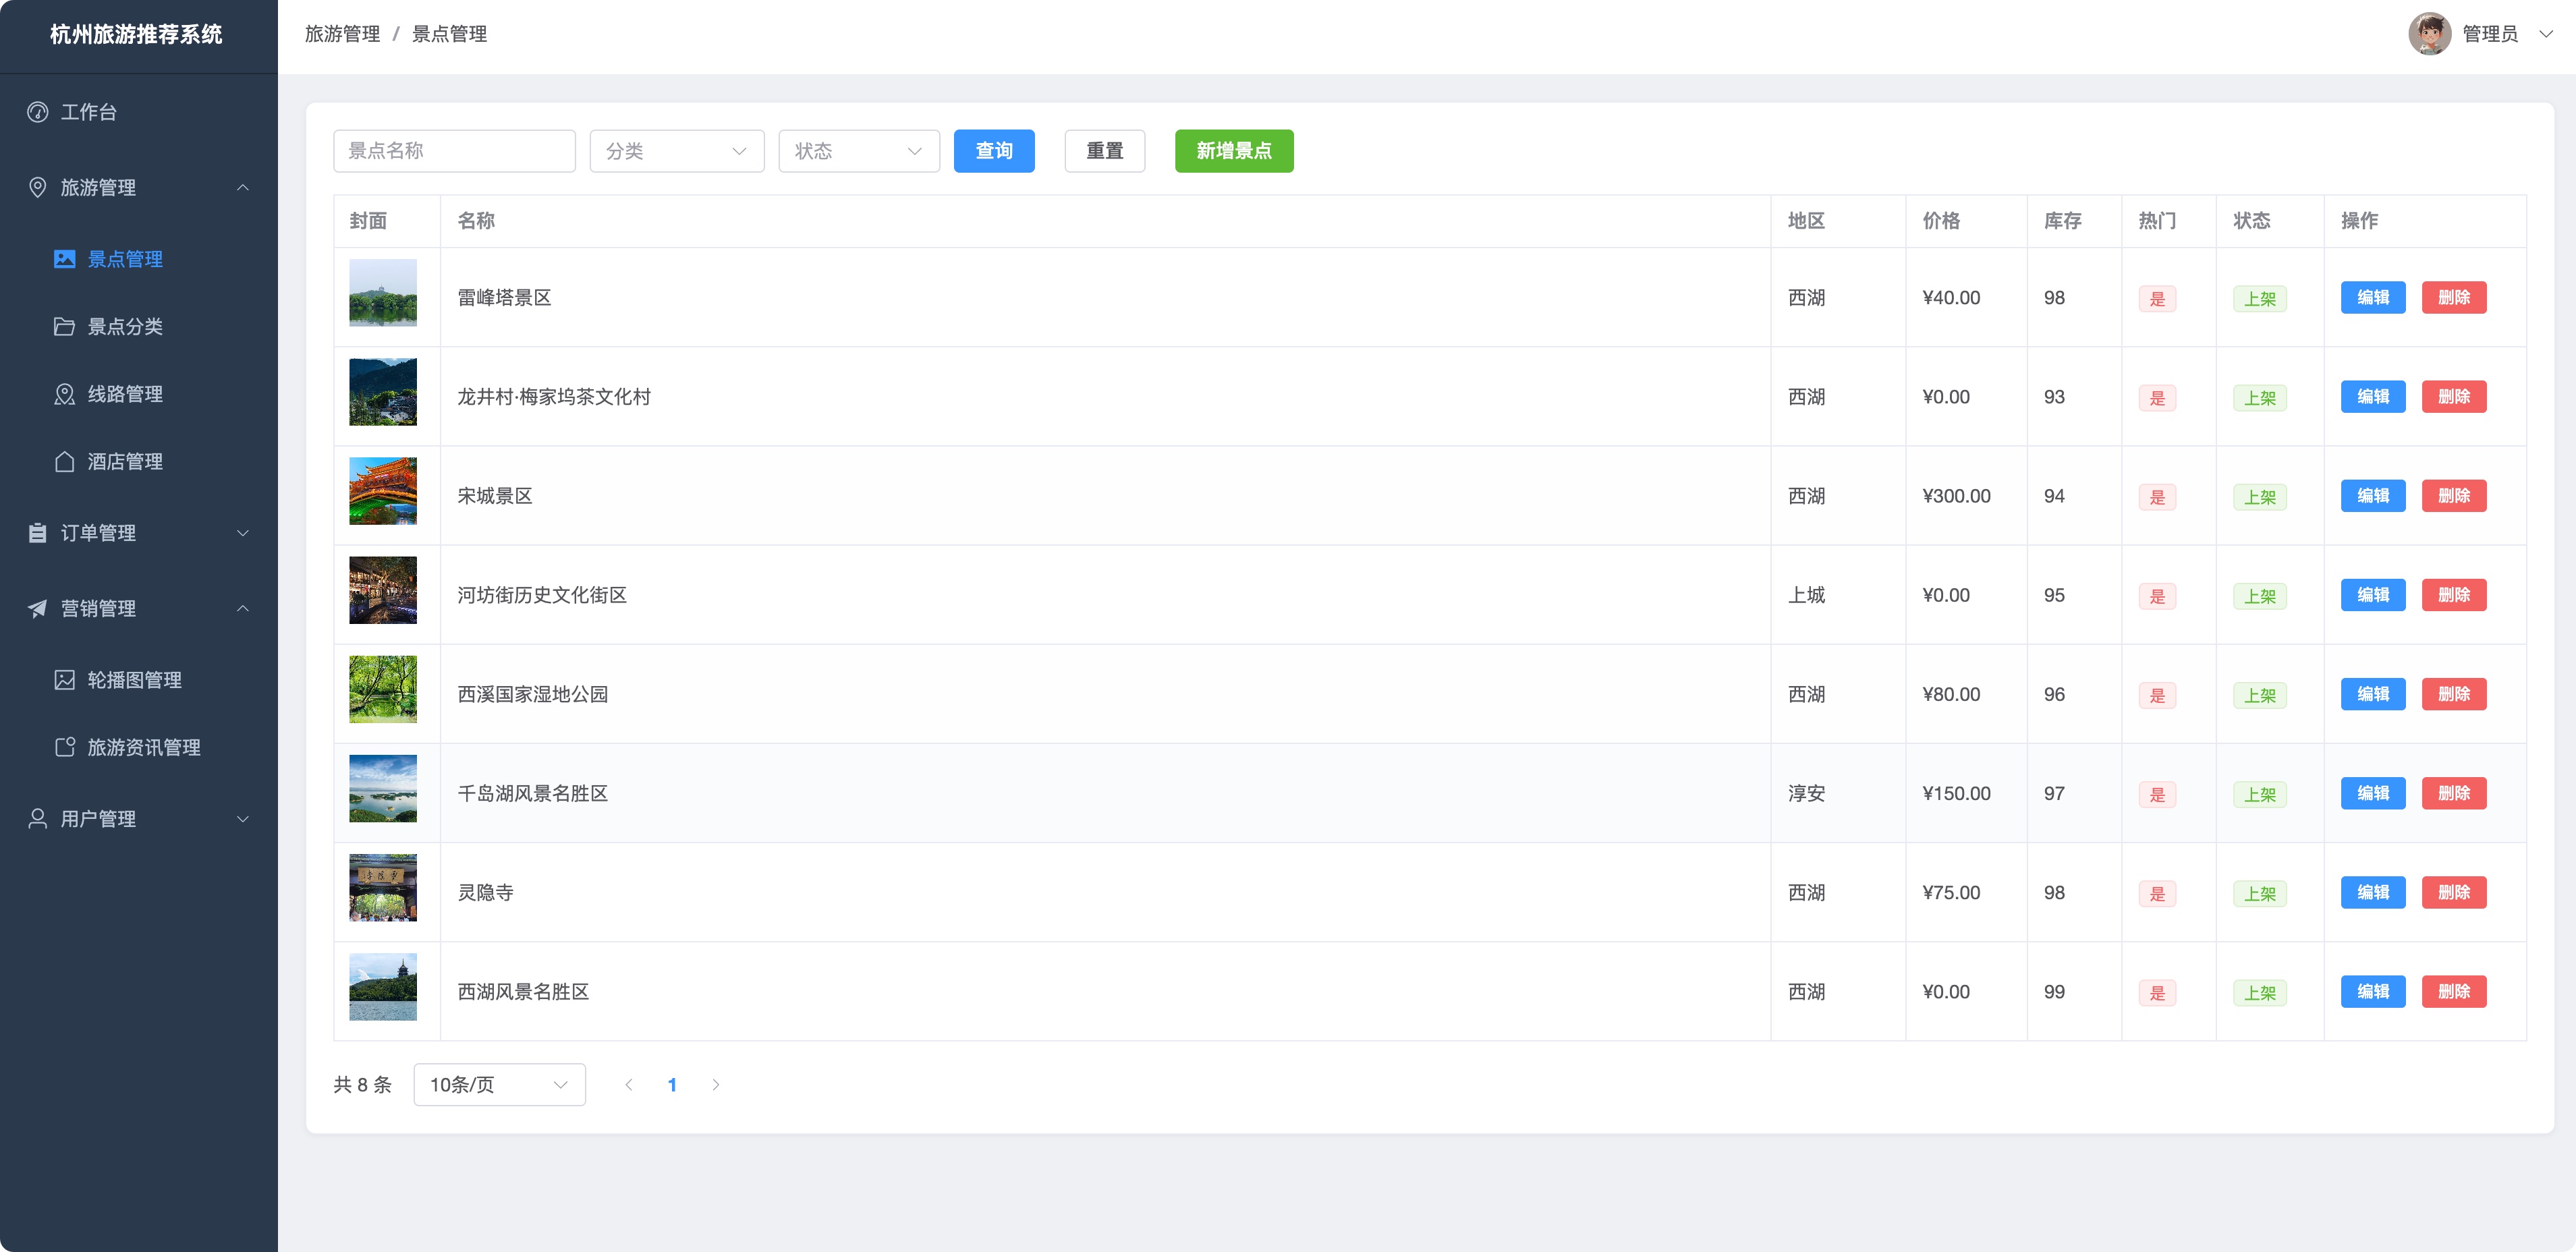Select 酒店管理 menu item
2576x1252 pixels.
coord(139,461)
